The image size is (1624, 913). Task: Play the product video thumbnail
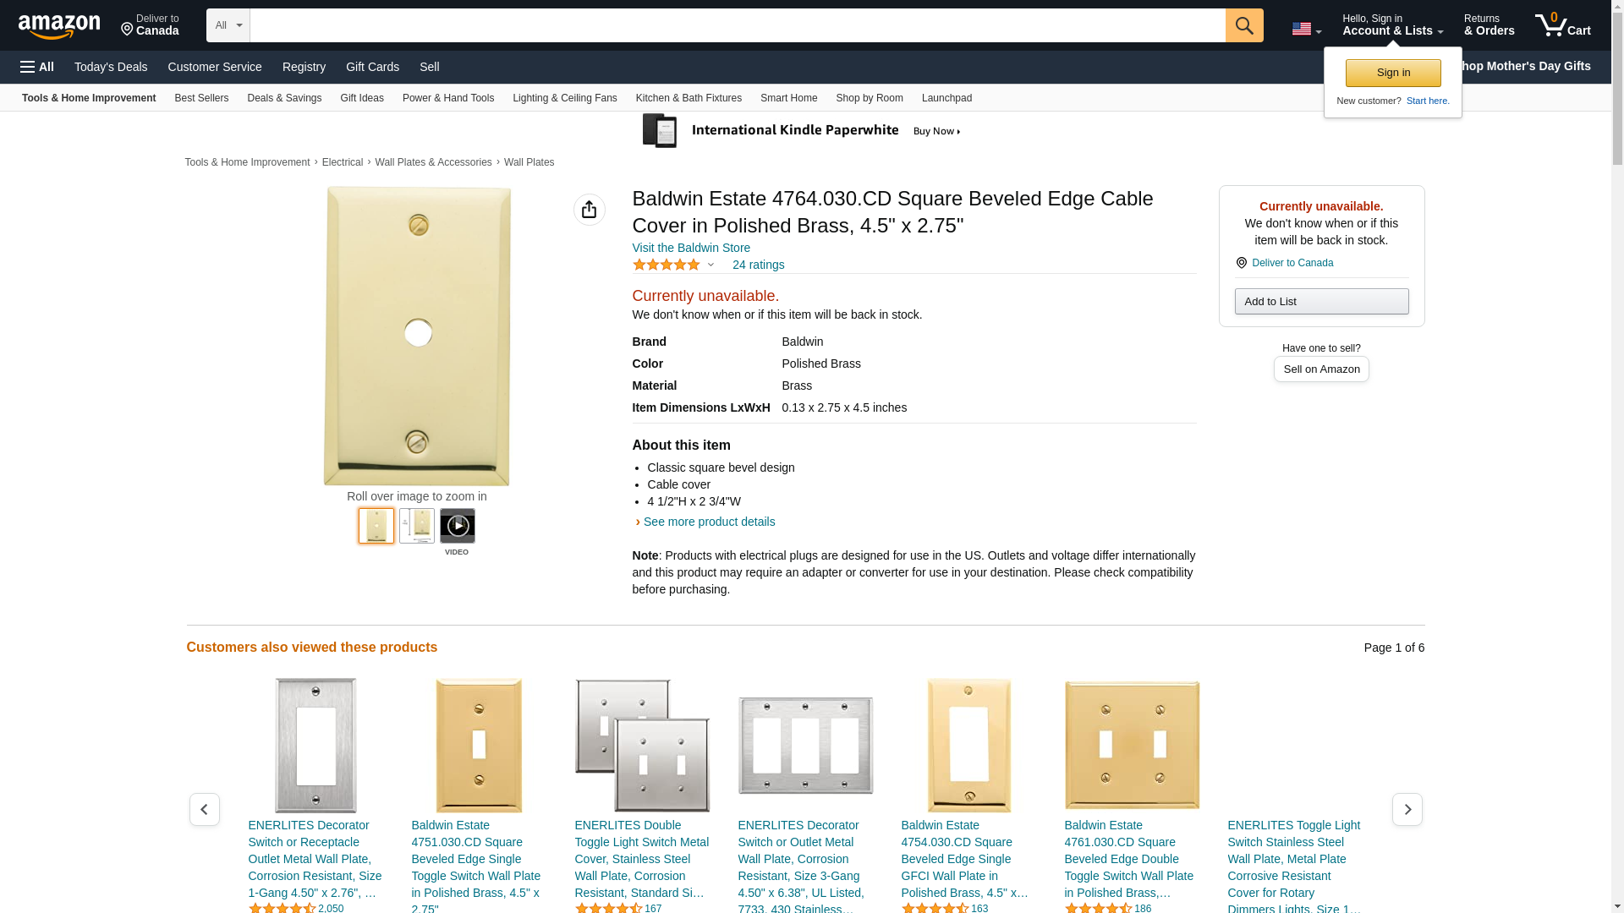tap(457, 526)
